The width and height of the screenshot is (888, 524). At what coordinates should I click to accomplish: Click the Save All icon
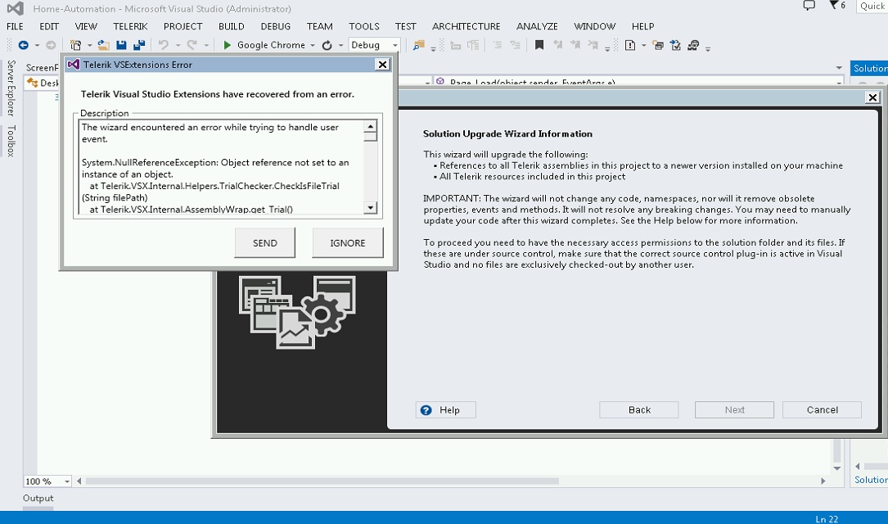tap(139, 45)
